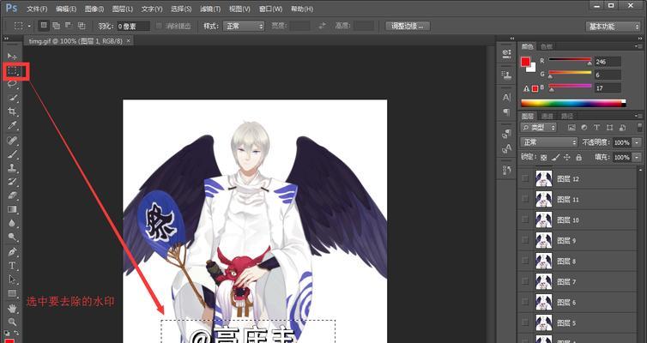Image resolution: width=647 pixels, height=343 pixels.
Task: Open the 不透明度 opacity slider arrow
Action: [637, 142]
